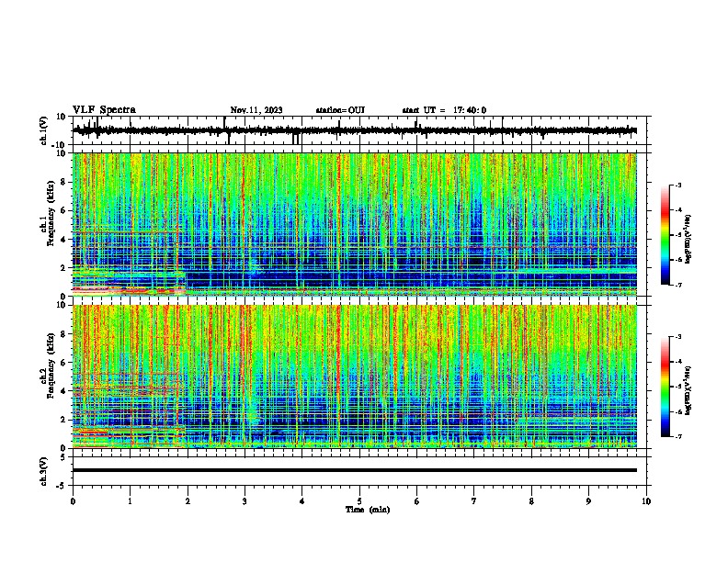Click time-axis tick label "5" at bottom
Viewport: 728px width, 562px height.
point(359,501)
